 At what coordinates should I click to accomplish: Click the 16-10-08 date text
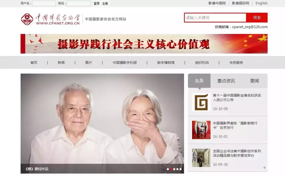(220, 109)
